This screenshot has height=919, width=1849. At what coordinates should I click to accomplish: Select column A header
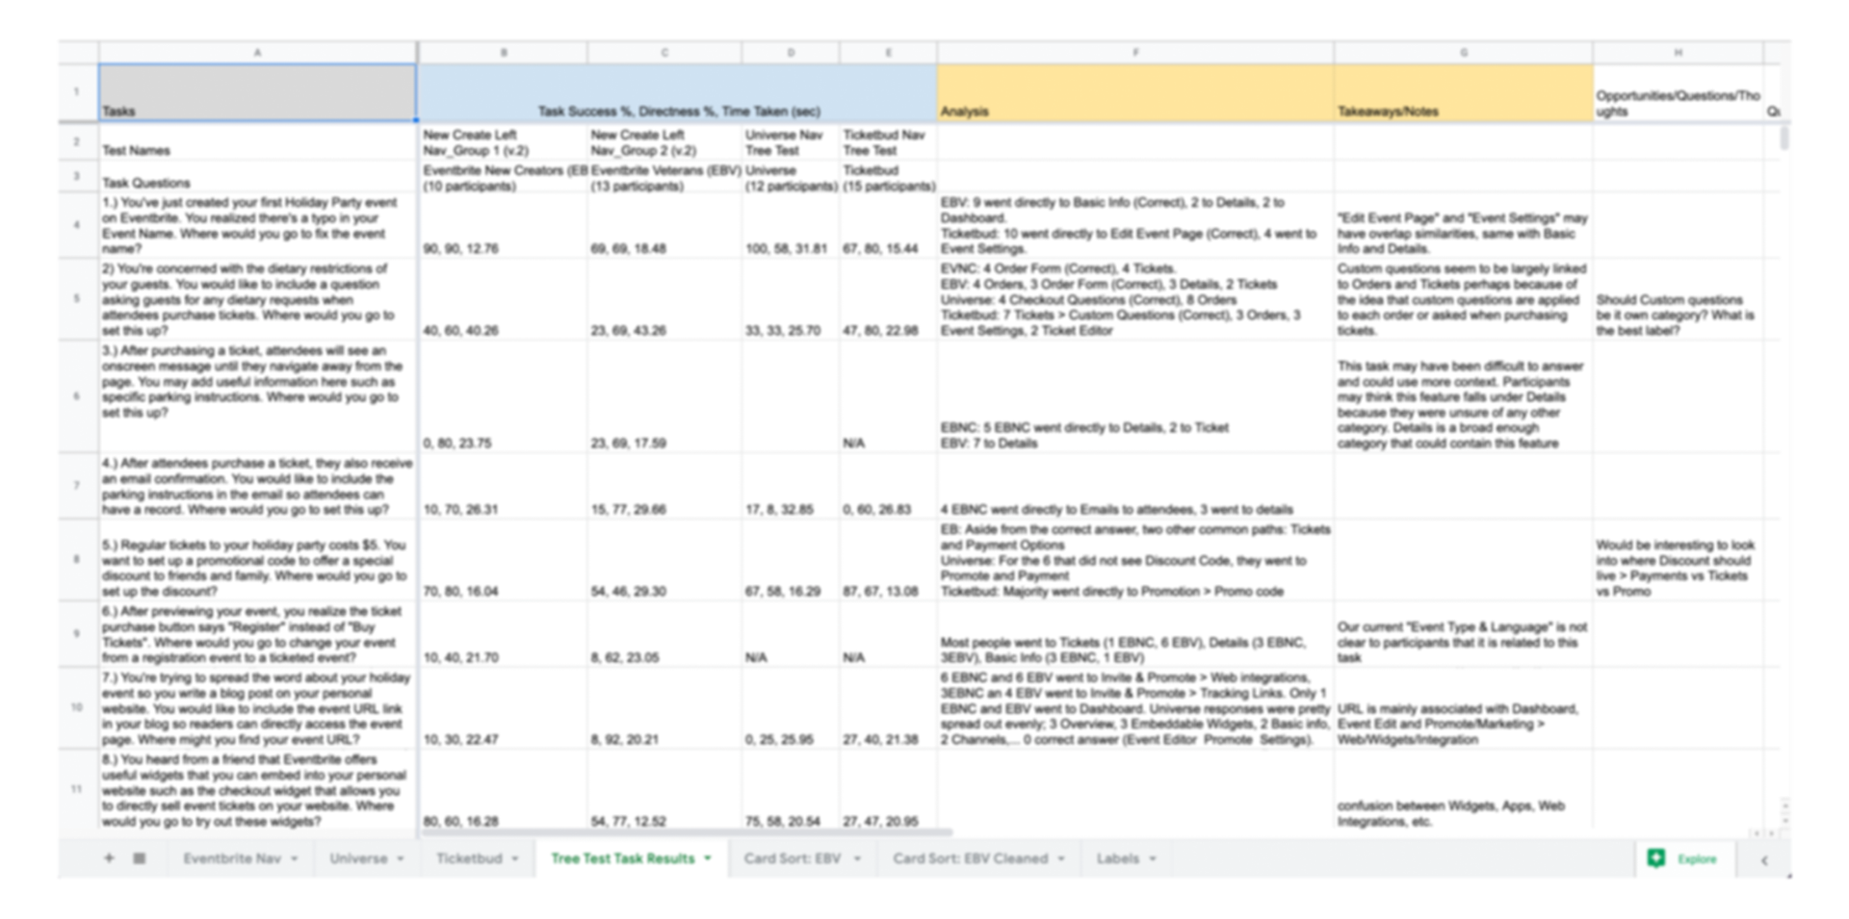(257, 52)
